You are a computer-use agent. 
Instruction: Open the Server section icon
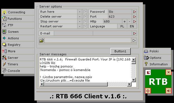coord(4,58)
